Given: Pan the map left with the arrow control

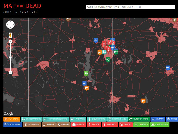Looking at the screenshot, I should pyautogui.click(x=8, y=24).
